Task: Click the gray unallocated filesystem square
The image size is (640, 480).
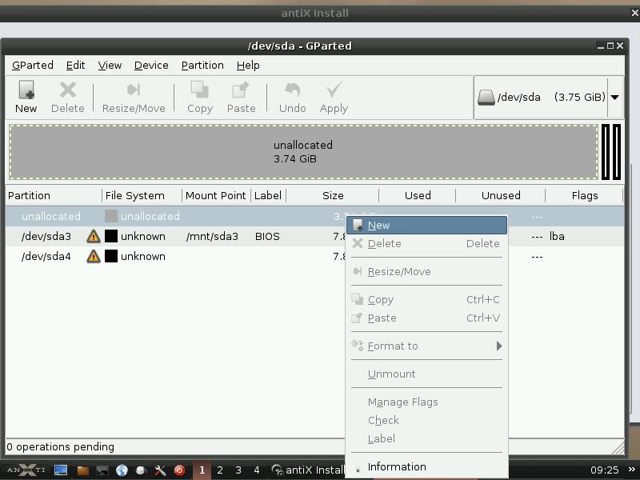Action: pos(111,216)
